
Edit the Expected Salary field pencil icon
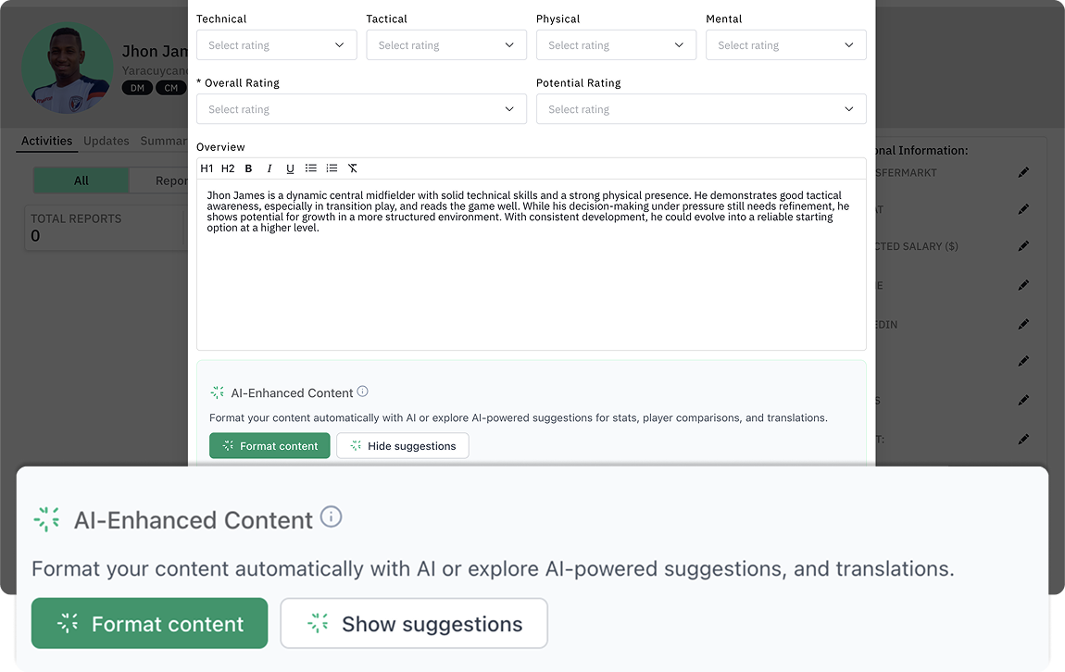(1024, 246)
